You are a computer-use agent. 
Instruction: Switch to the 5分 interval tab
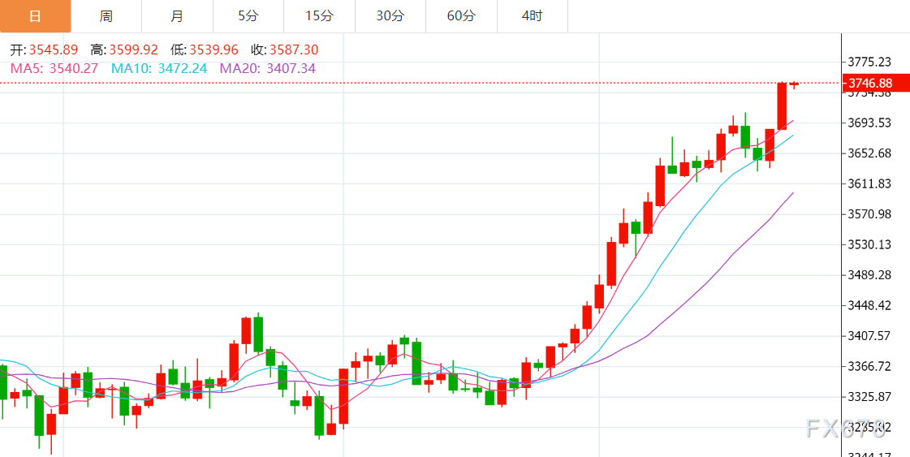click(x=248, y=16)
